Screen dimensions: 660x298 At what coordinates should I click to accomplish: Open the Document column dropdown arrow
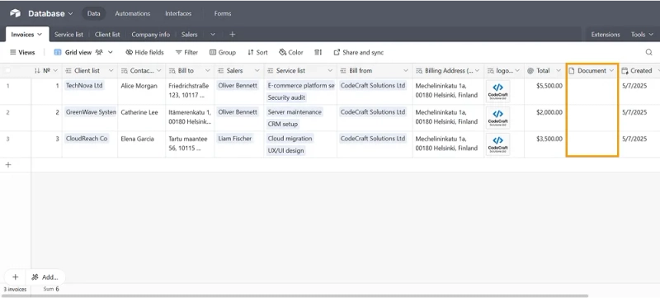pos(611,71)
